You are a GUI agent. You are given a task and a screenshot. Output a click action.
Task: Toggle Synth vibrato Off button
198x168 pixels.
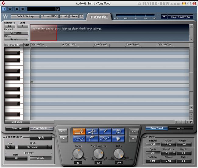pos(153,153)
